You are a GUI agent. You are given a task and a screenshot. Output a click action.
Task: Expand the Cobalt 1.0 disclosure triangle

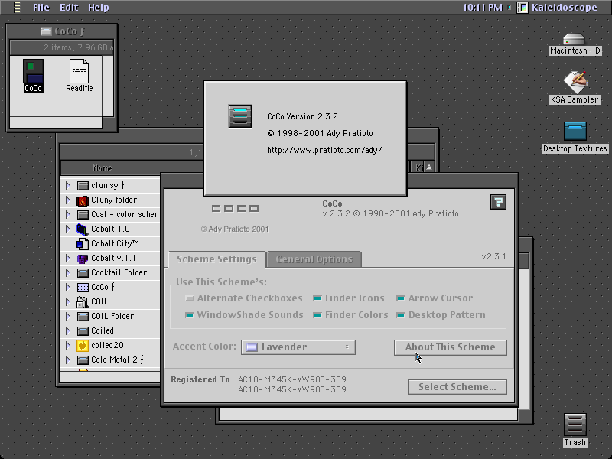[68, 229]
